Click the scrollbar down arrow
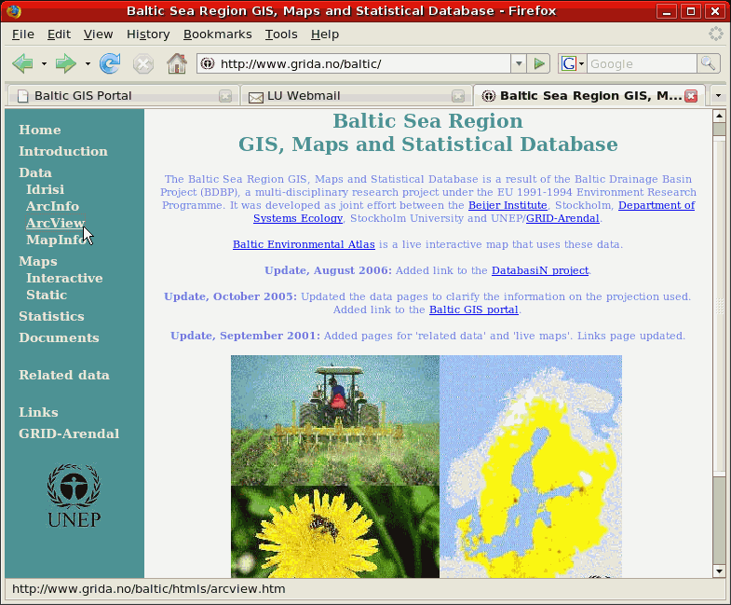 [x=719, y=571]
